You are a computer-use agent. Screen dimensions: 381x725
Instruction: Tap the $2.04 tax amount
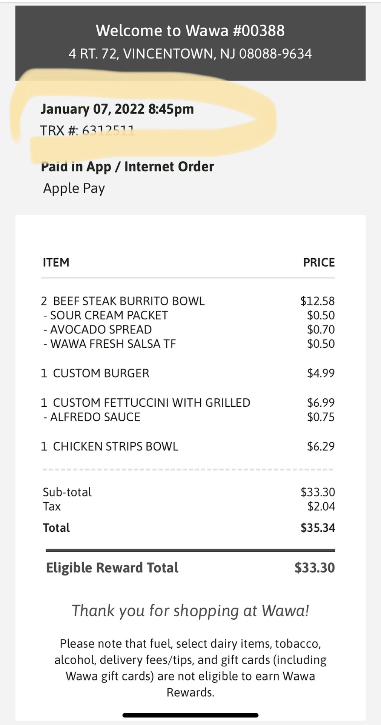(321, 506)
